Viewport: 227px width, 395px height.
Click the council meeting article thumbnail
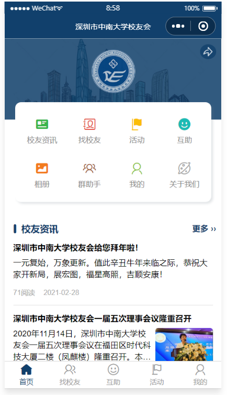[184, 344]
